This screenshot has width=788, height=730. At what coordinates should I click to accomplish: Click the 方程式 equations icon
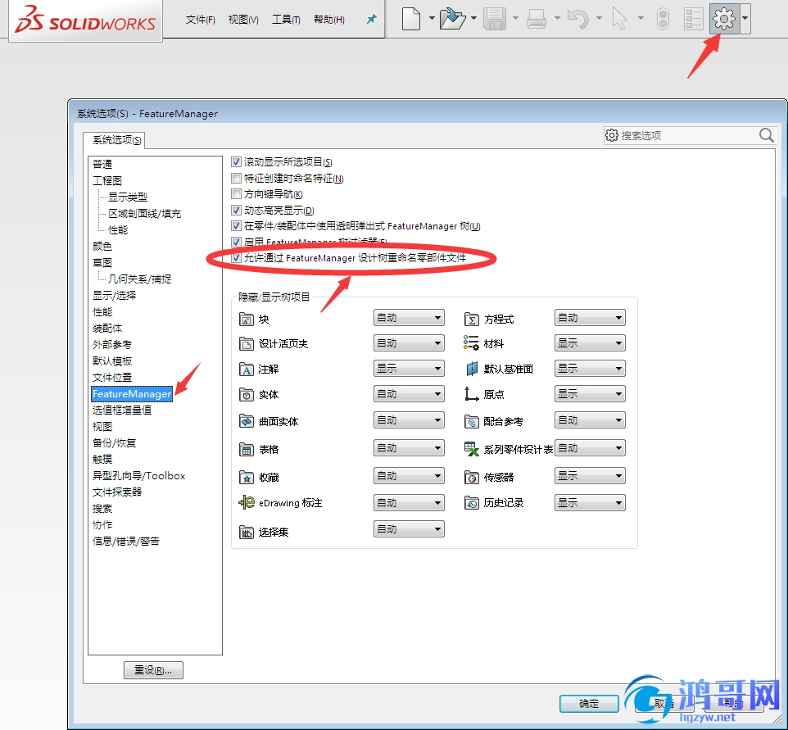[471, 319]
